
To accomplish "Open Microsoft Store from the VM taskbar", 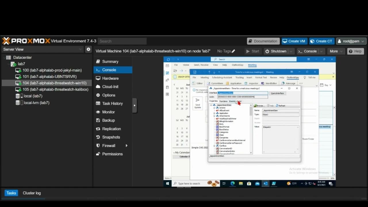I will coord(249,183).
